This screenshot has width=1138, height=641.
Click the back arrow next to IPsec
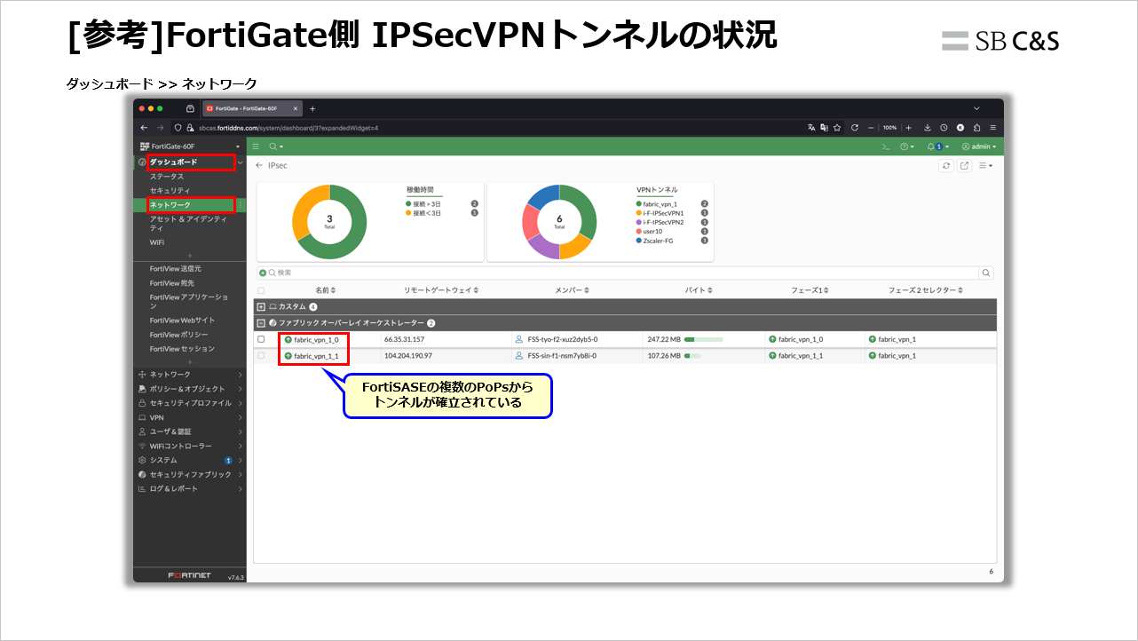pyautogui.click(x=258, y=165)
